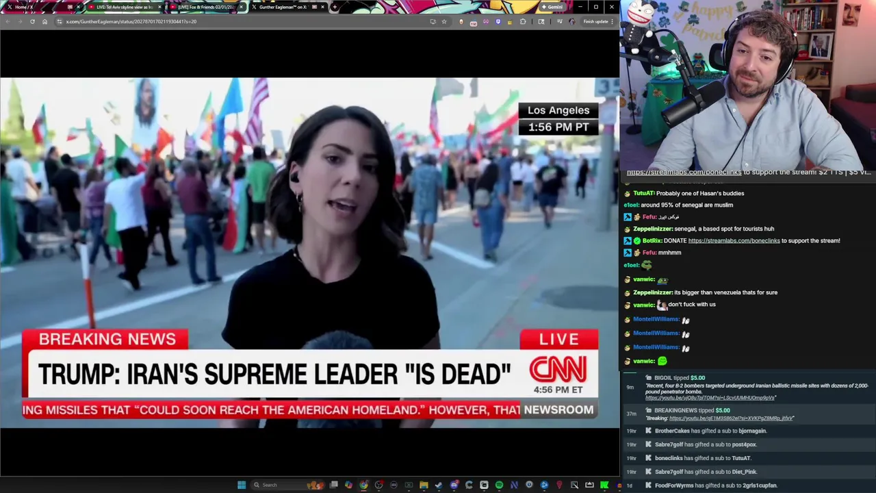This screenshot has width=876, height=493.
Task: Open File Explorer from the taskbar
Action: tap(424, 485)
